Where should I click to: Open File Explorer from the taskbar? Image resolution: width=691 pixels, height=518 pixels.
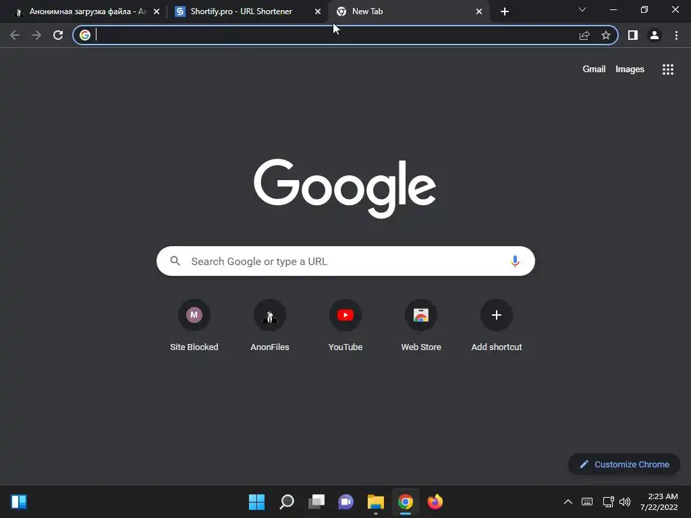376,502
